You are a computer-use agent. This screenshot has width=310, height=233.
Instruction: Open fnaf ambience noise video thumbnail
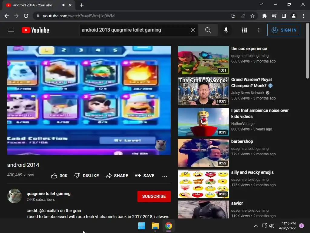pyautogui.click(x=203, y=122)
